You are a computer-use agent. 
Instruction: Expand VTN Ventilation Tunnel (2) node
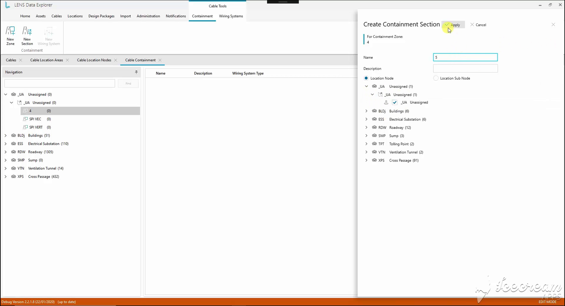366,152
